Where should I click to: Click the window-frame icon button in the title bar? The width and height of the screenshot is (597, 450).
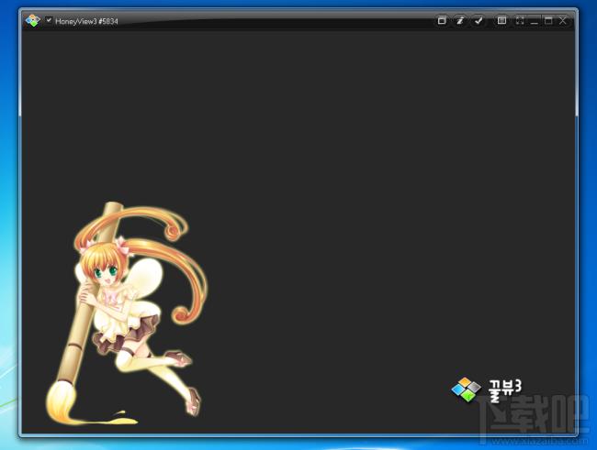click(x=442, y=20)
